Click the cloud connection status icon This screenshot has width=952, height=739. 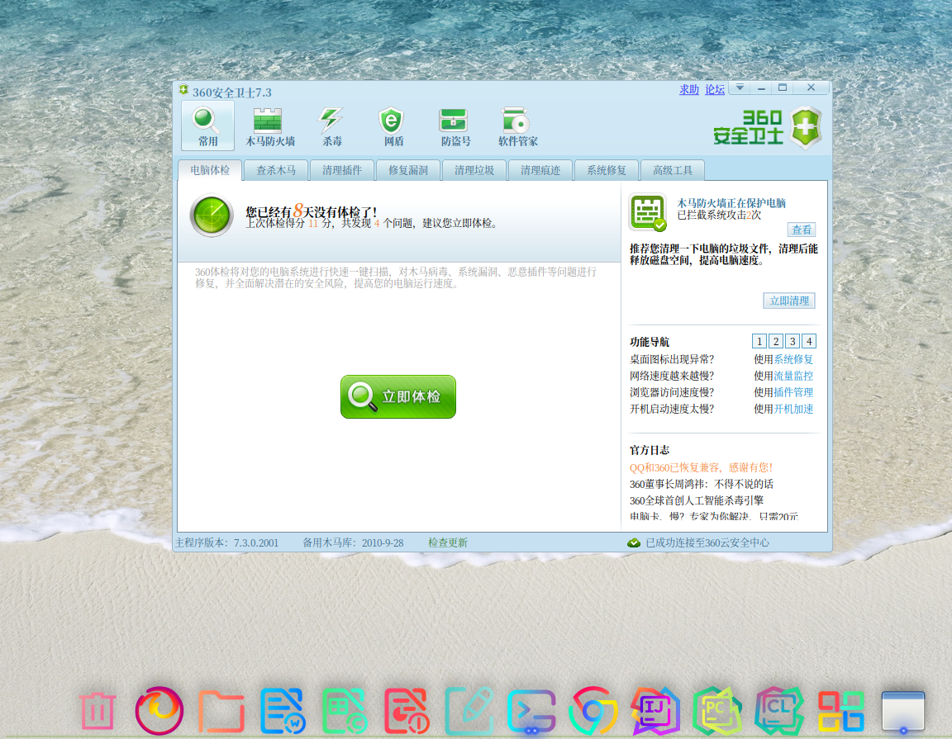pyautogui.click(x=634, y=542)
